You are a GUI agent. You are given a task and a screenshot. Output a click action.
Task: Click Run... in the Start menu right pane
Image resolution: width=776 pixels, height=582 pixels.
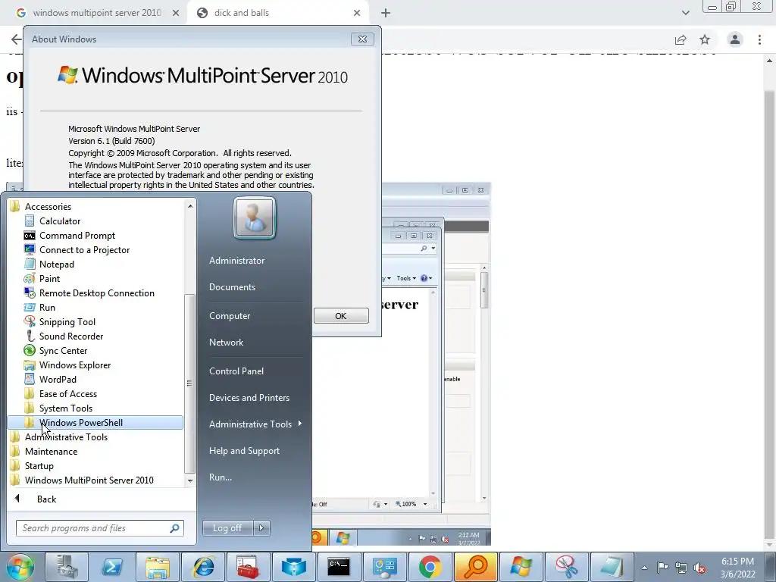(x=221, y=477)
